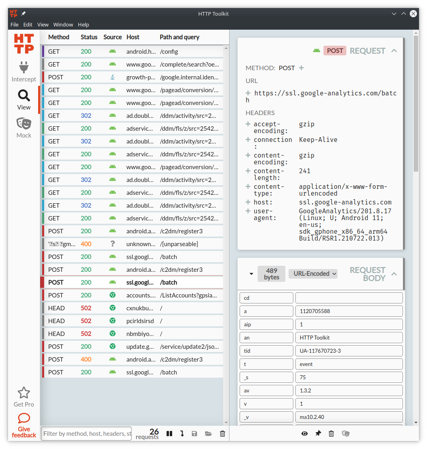The height and width of the screenshot is (449, 427).
Task: Open the Mock page masks icon
Action: pyautogui.click(x=24, y=123)
